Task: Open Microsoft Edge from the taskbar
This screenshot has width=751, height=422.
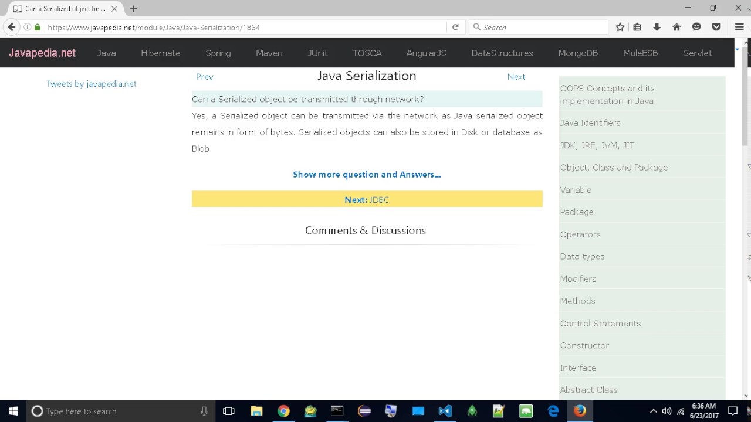Action: click(x=553, y=411)
